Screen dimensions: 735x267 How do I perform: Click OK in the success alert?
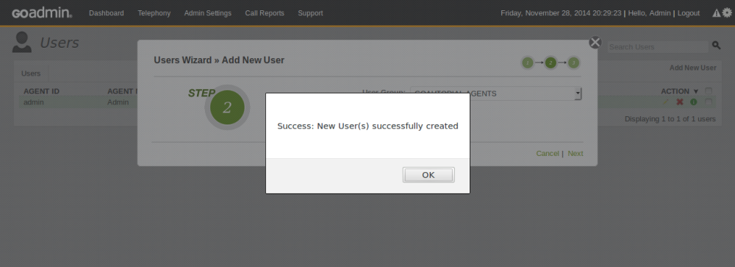click(429, 175)
